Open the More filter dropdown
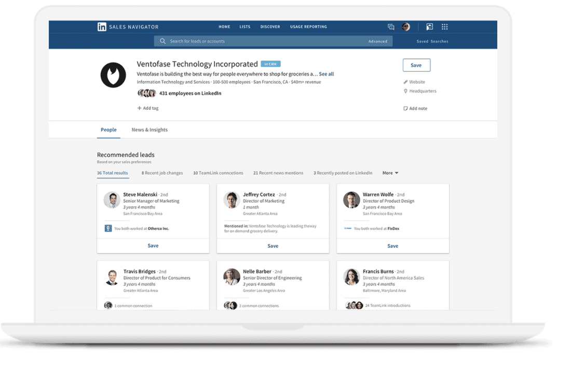This screenshot has height=371, width=571. [390, 173]
